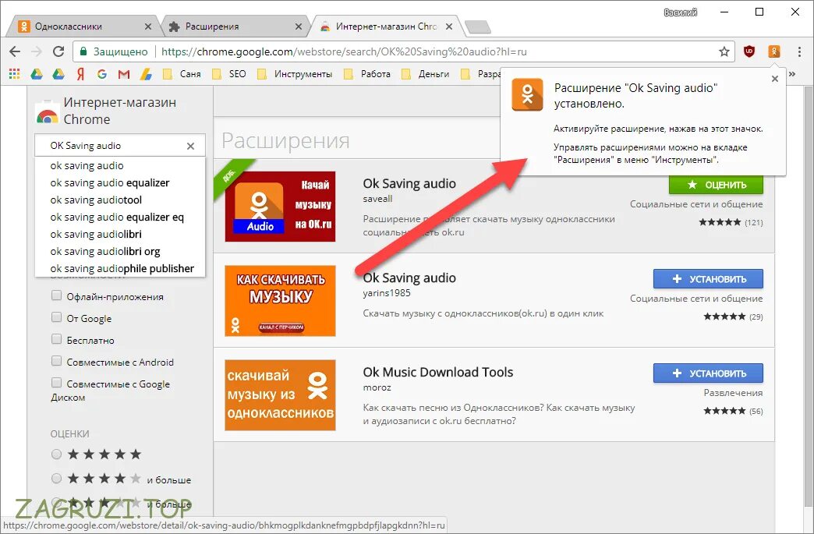Close the Интернет-магазин Chrome tab
The height and width of the screenshot is (534, 814).
click(449, 27)
